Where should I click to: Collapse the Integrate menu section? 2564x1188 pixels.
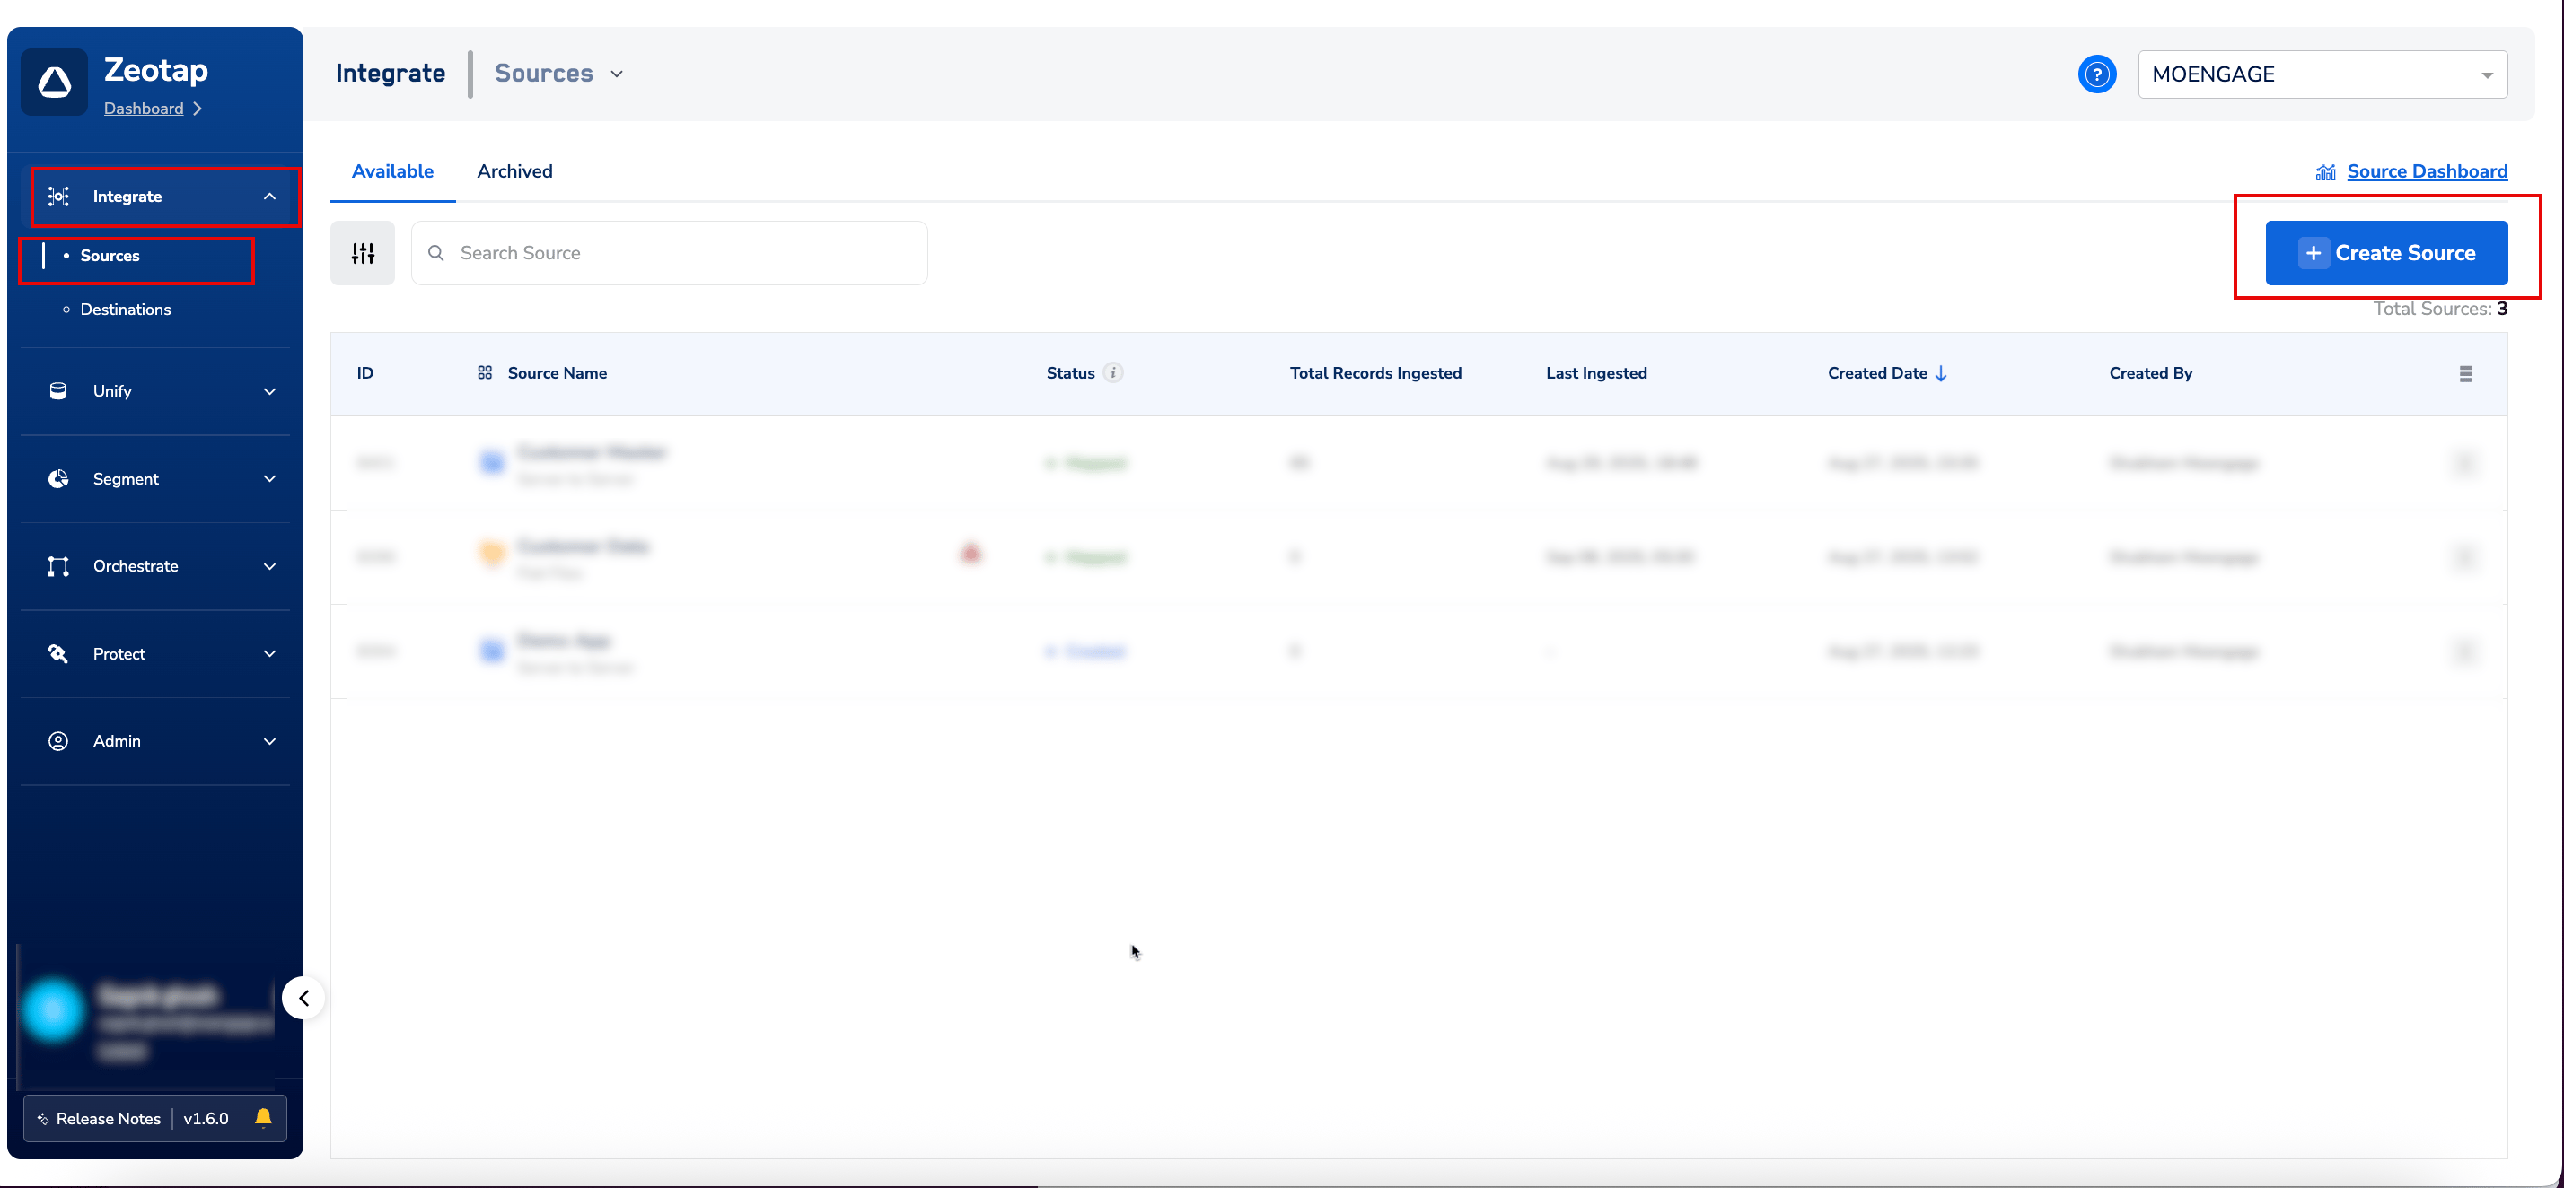click(x=269, y=196)
